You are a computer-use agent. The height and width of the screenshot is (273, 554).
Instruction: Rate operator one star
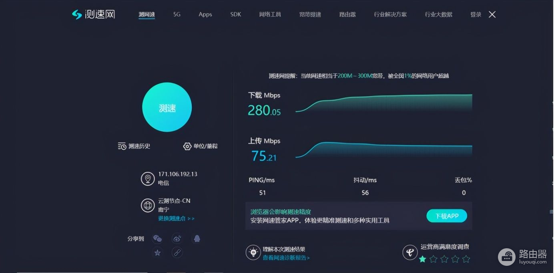click(422, 259)
